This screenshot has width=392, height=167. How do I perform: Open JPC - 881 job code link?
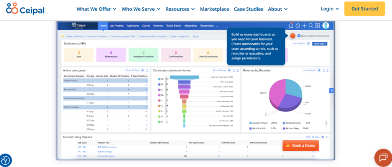(82, 147)
